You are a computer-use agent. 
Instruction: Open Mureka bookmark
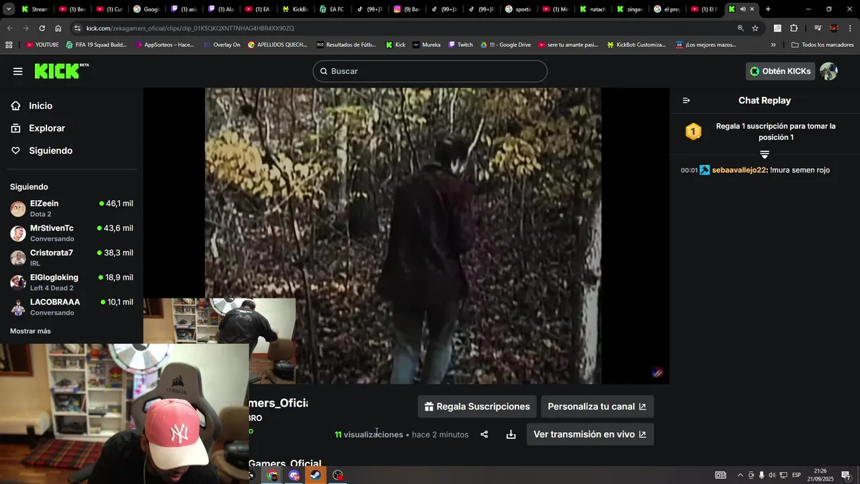(427, 44)
